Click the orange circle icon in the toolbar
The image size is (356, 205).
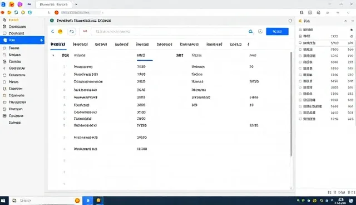coord(60,32)
